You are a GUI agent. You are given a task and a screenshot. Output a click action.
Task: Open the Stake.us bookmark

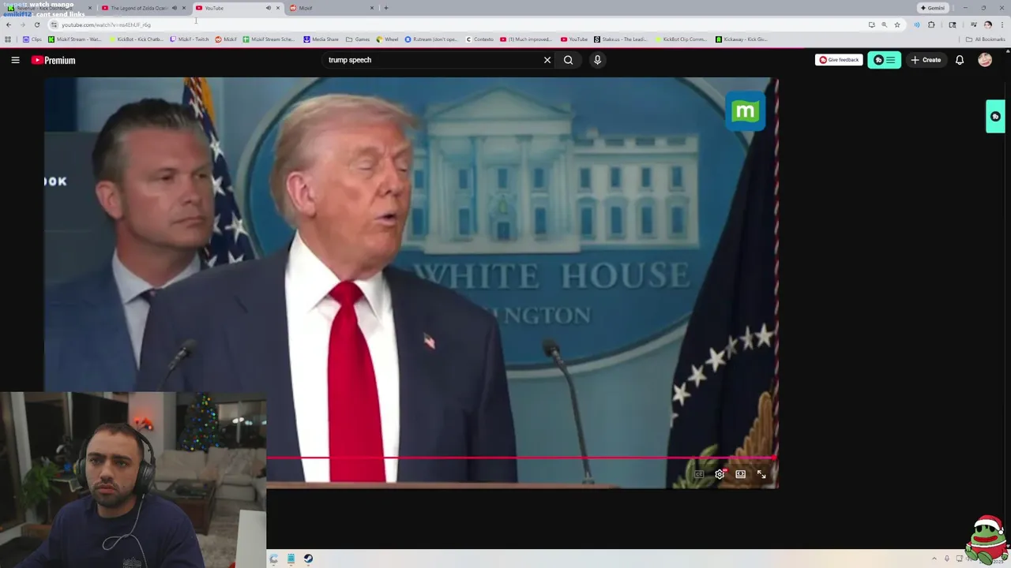click(x=621, y=39)
